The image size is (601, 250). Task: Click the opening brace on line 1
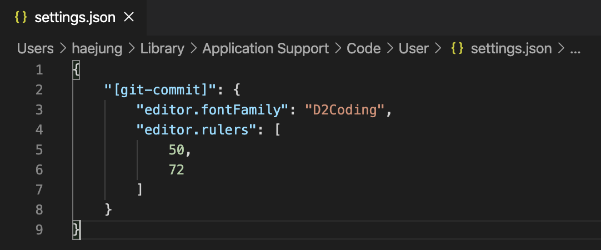click(76, 70)
